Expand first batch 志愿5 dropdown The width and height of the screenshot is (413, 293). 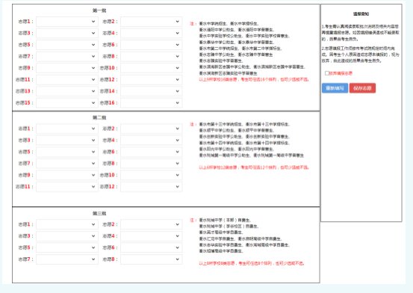(x=67, y=45)
